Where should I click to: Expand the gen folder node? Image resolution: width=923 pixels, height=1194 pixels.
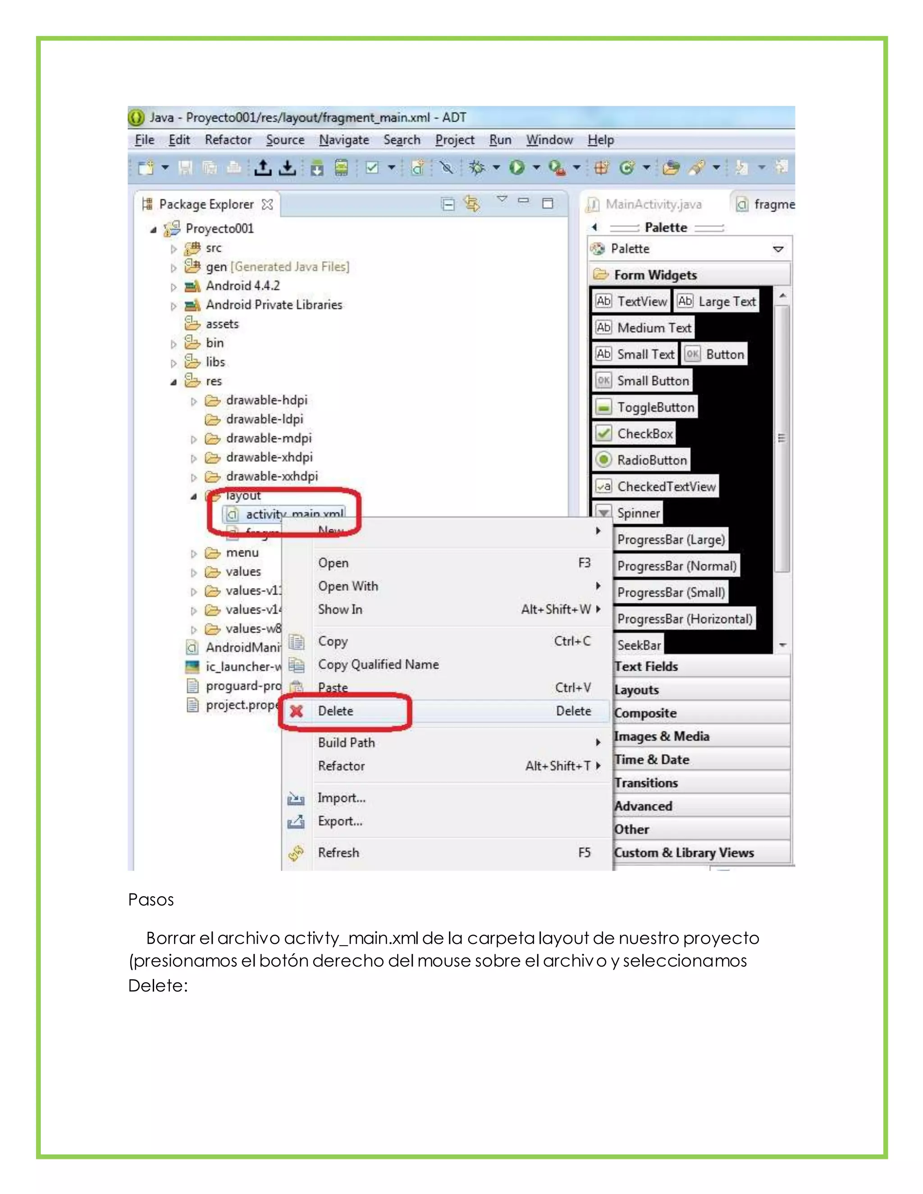coord(174,268)
